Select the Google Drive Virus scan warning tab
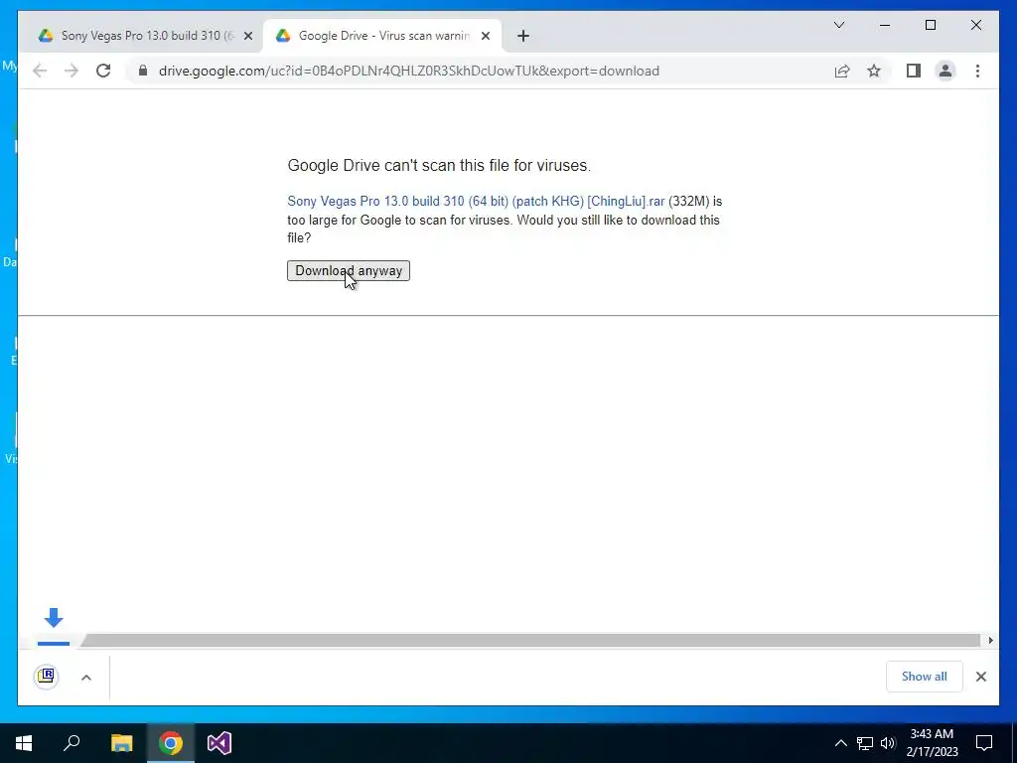The height and width of the screenshot is (763, 1017). 382,36
